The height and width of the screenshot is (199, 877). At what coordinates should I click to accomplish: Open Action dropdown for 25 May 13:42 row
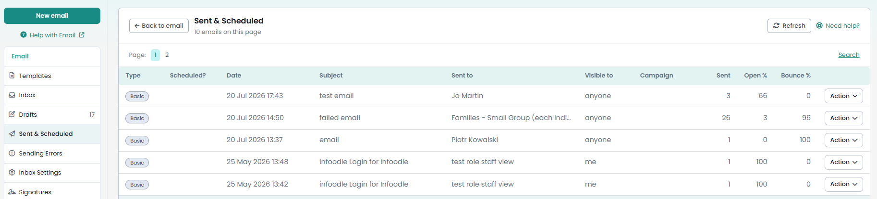[843, 184]
